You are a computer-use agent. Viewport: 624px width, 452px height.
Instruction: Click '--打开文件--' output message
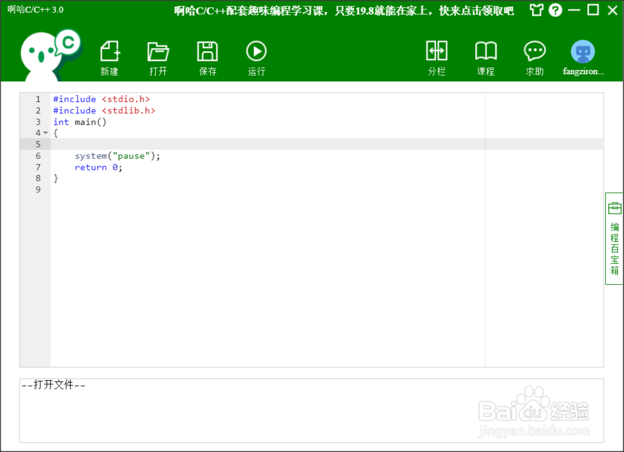53,385
